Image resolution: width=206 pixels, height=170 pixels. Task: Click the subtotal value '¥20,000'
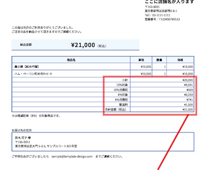pyautogui.click(x=188, y=80)
